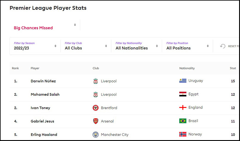This screenshot has height=141, width=240.
Task: Click the Arsenal club badge icon
Action: (95, 121)
